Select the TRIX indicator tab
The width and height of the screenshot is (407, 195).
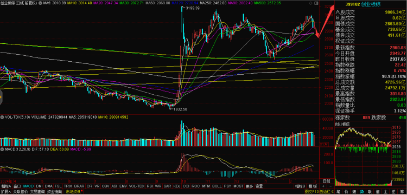[x=68, y=186]
